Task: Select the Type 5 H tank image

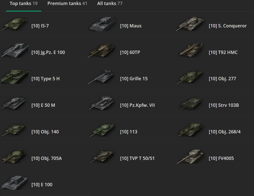Action: click(x=15, y=77)
